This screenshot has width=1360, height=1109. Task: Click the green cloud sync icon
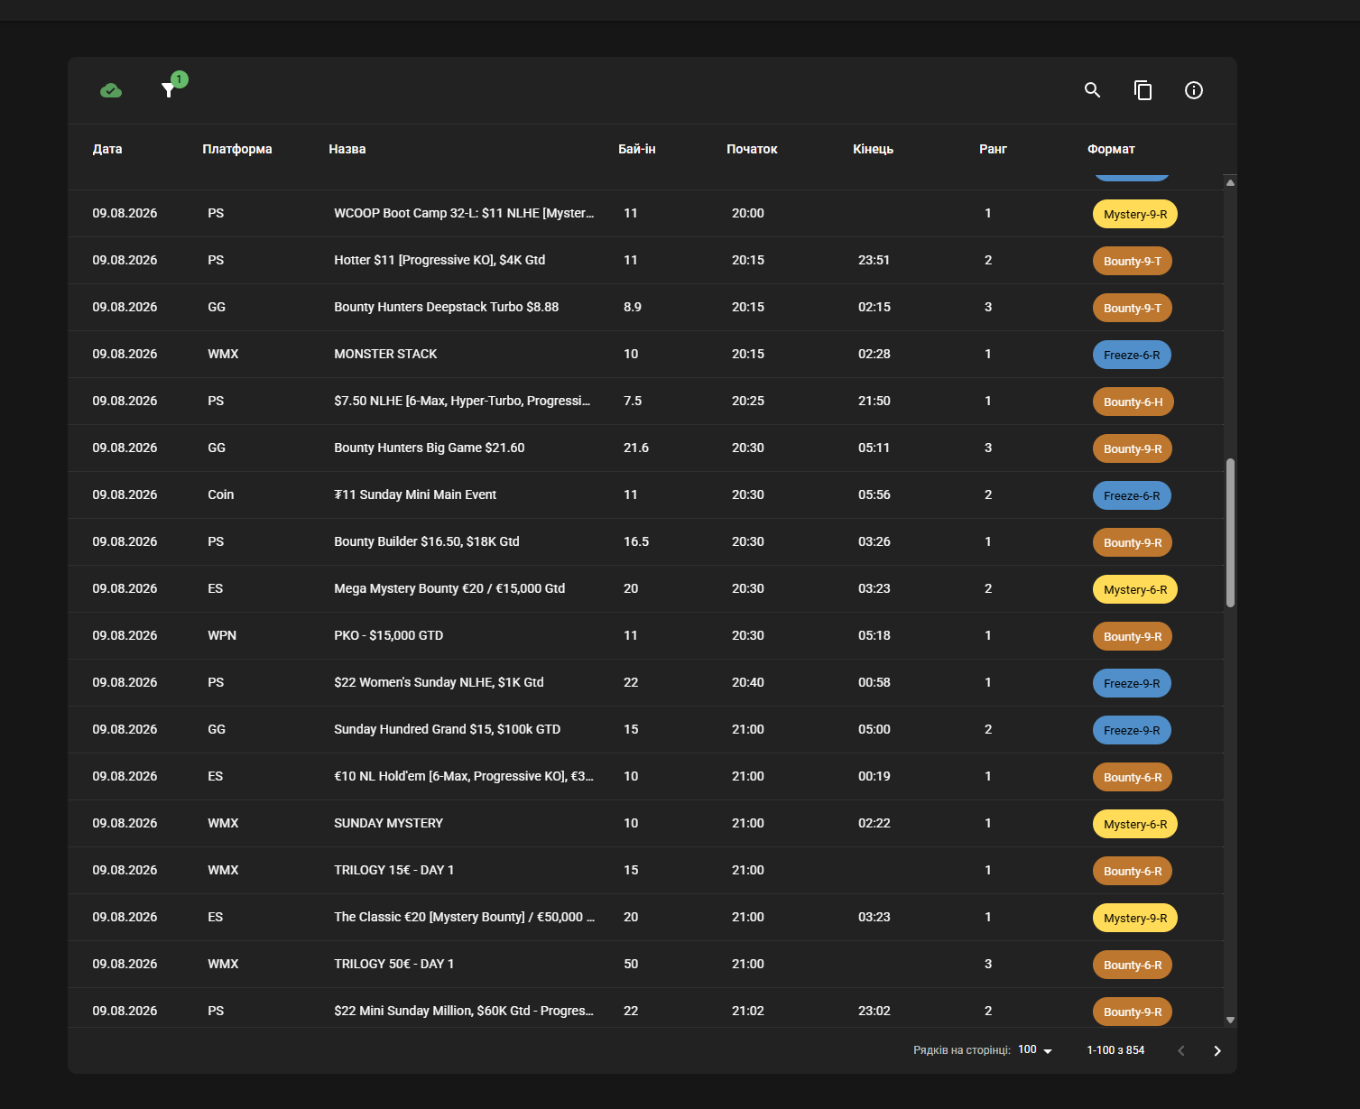point(111,90)
